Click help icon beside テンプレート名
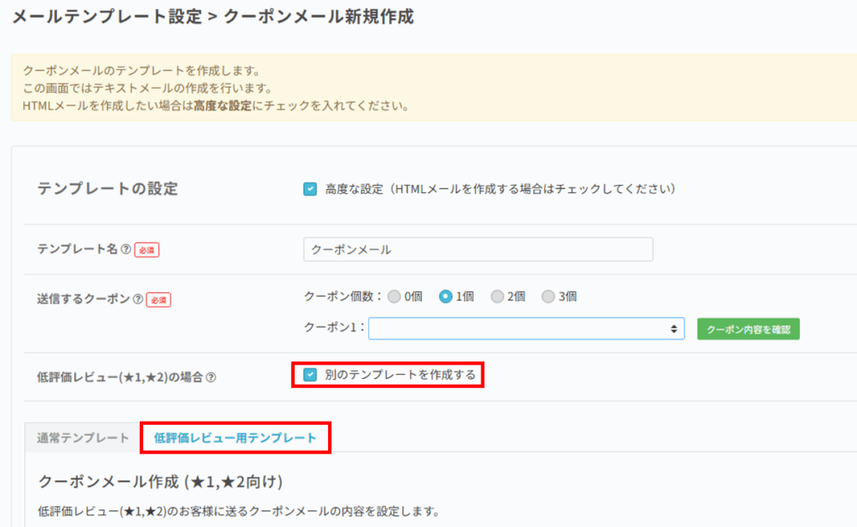 coord(126,250)
